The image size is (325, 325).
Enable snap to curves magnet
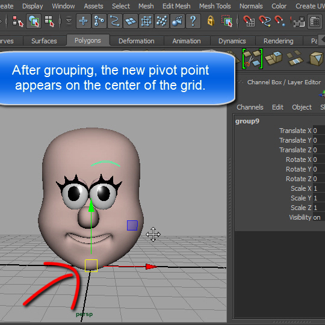click(265, 21)
